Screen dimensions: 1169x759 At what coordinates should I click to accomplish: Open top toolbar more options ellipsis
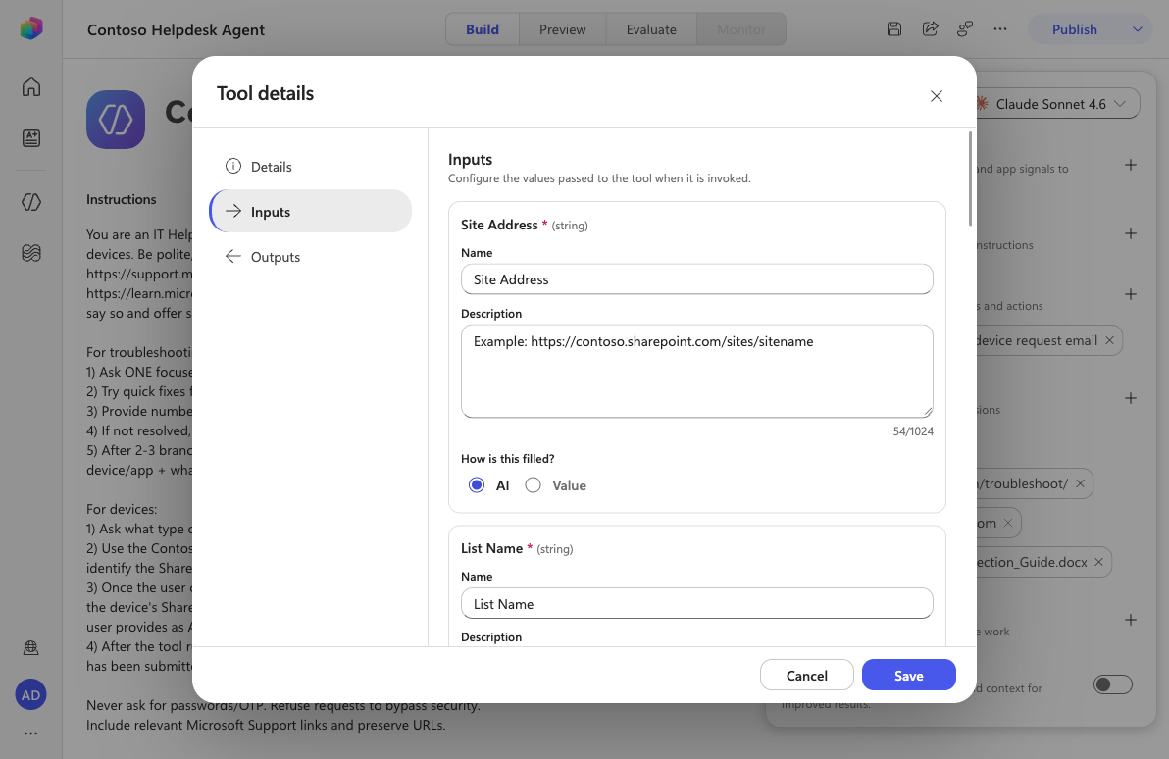point(1000,29)
